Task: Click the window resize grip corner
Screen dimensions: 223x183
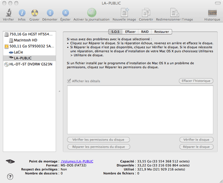Action: (x=221, y=181)
